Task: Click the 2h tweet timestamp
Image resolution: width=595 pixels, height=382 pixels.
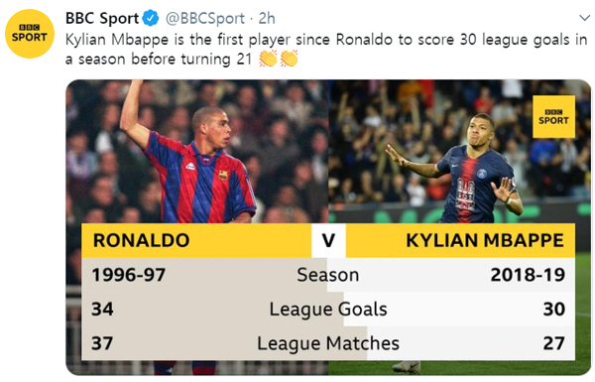Action: (267, 18)
